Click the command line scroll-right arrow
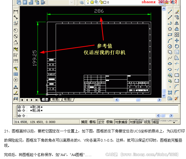Viewport: 186px width, 159px height. pos(171,115)
